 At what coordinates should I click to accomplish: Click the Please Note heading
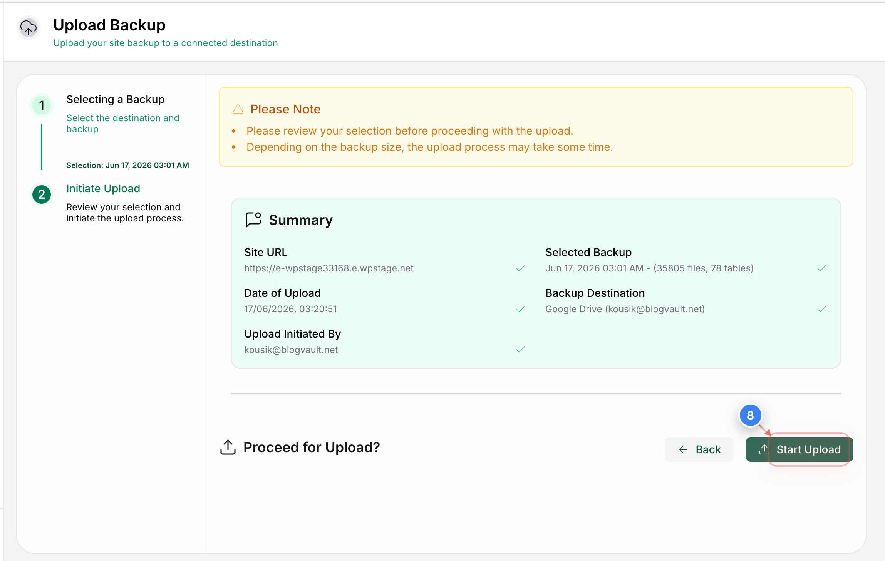(285, 109)
